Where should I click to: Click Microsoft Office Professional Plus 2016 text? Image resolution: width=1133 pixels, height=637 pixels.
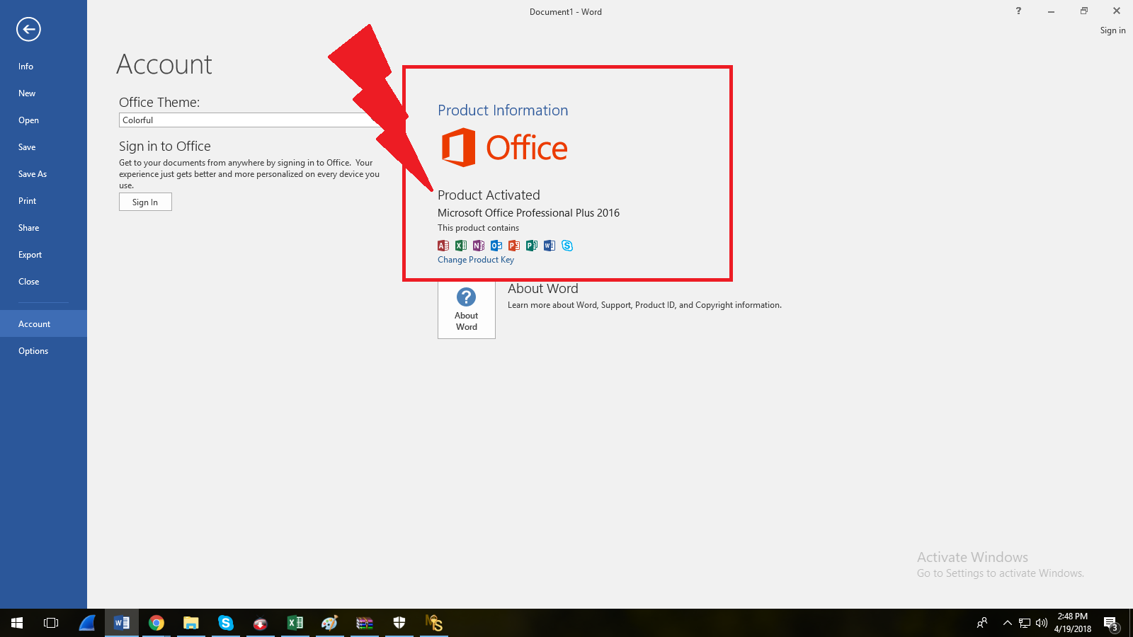coord(528,213)
